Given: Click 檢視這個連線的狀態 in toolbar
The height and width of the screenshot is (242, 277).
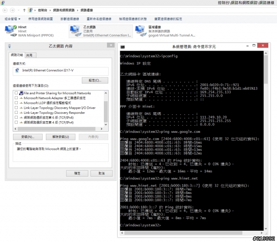Looking at the screenshot, I should pyautogui.click(x=133, y=19).
